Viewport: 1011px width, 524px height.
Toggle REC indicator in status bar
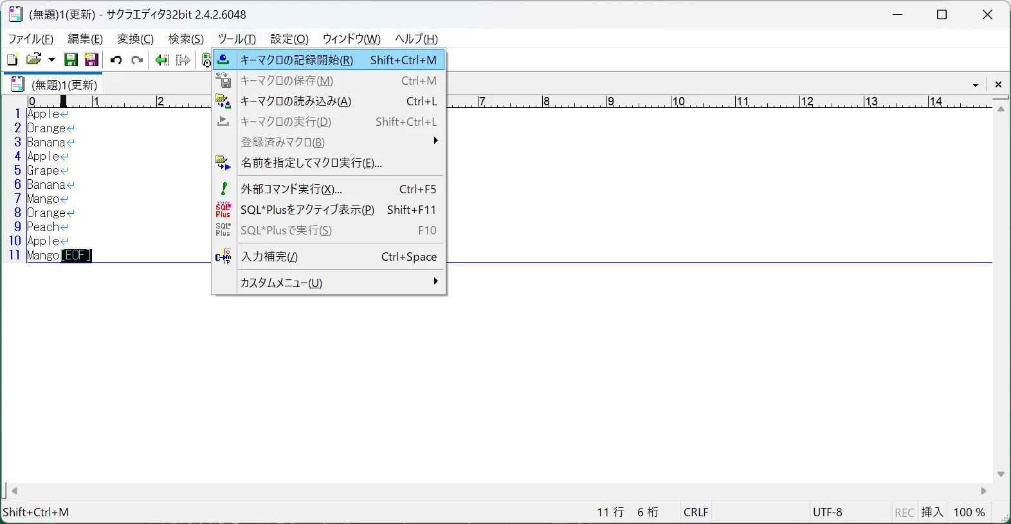tap(904, 512)
